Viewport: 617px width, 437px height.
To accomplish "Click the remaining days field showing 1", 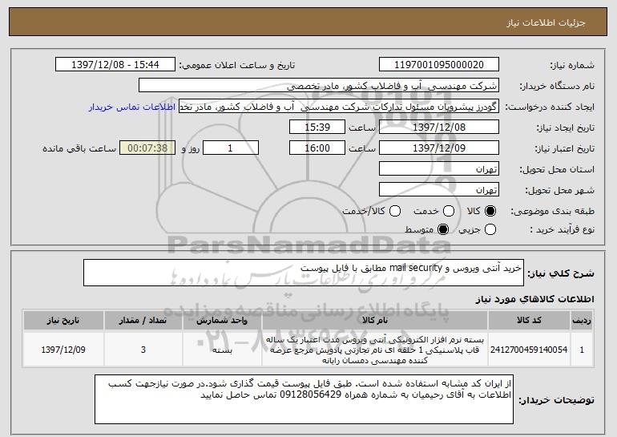I will tap(231, 148).
